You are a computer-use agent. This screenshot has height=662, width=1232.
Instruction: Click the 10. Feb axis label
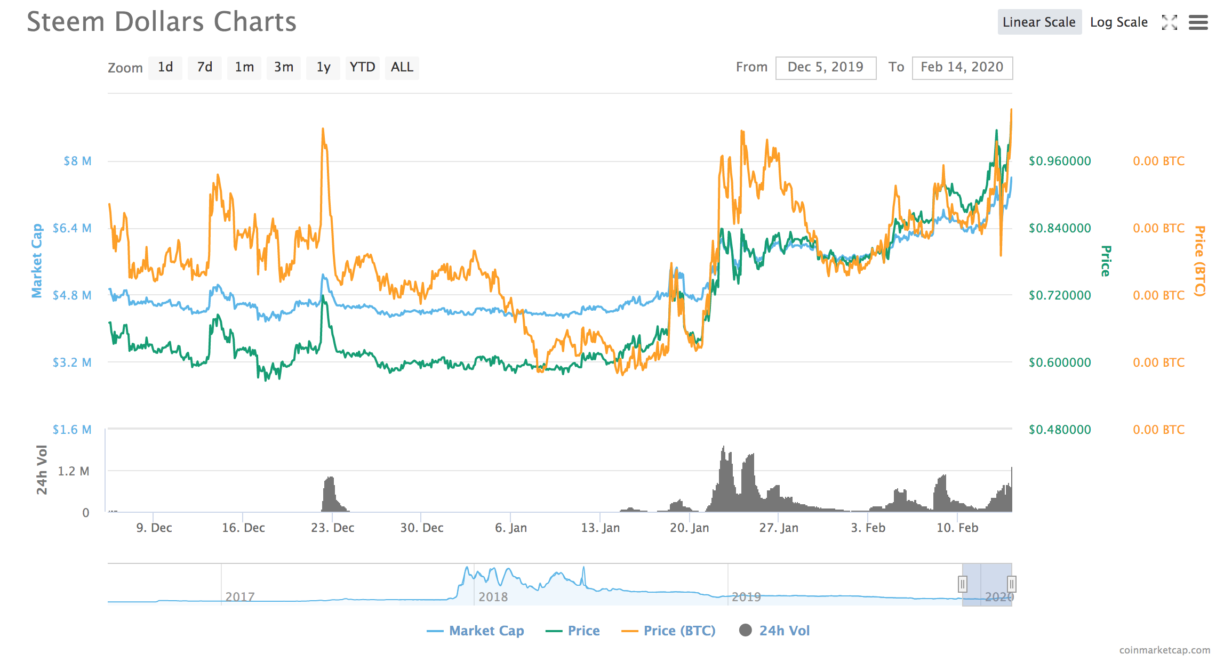tap(957, 528)
